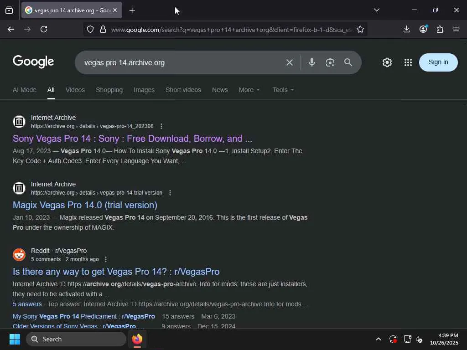Open Reddit result about getting Vegas Pro 14

[116, 272]
